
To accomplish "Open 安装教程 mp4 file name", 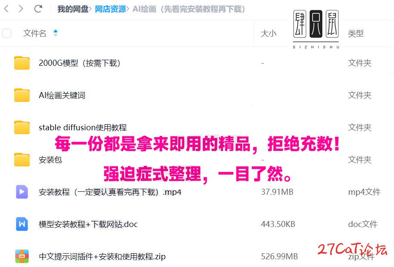I will [110, 192].
